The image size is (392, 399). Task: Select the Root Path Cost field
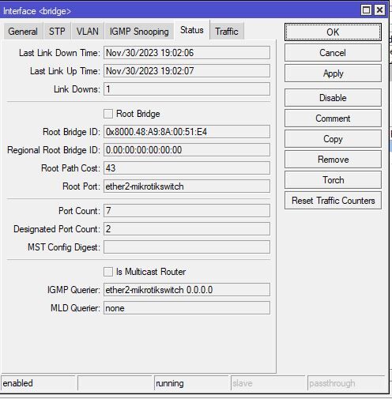click(187, 168)
